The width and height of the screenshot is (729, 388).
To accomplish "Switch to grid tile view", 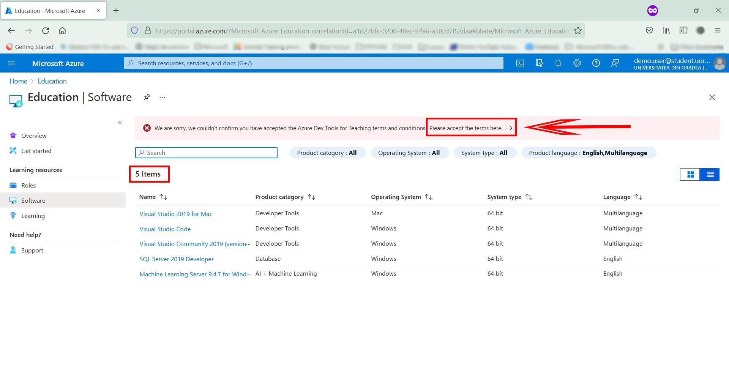I will [x=690, y=174].
